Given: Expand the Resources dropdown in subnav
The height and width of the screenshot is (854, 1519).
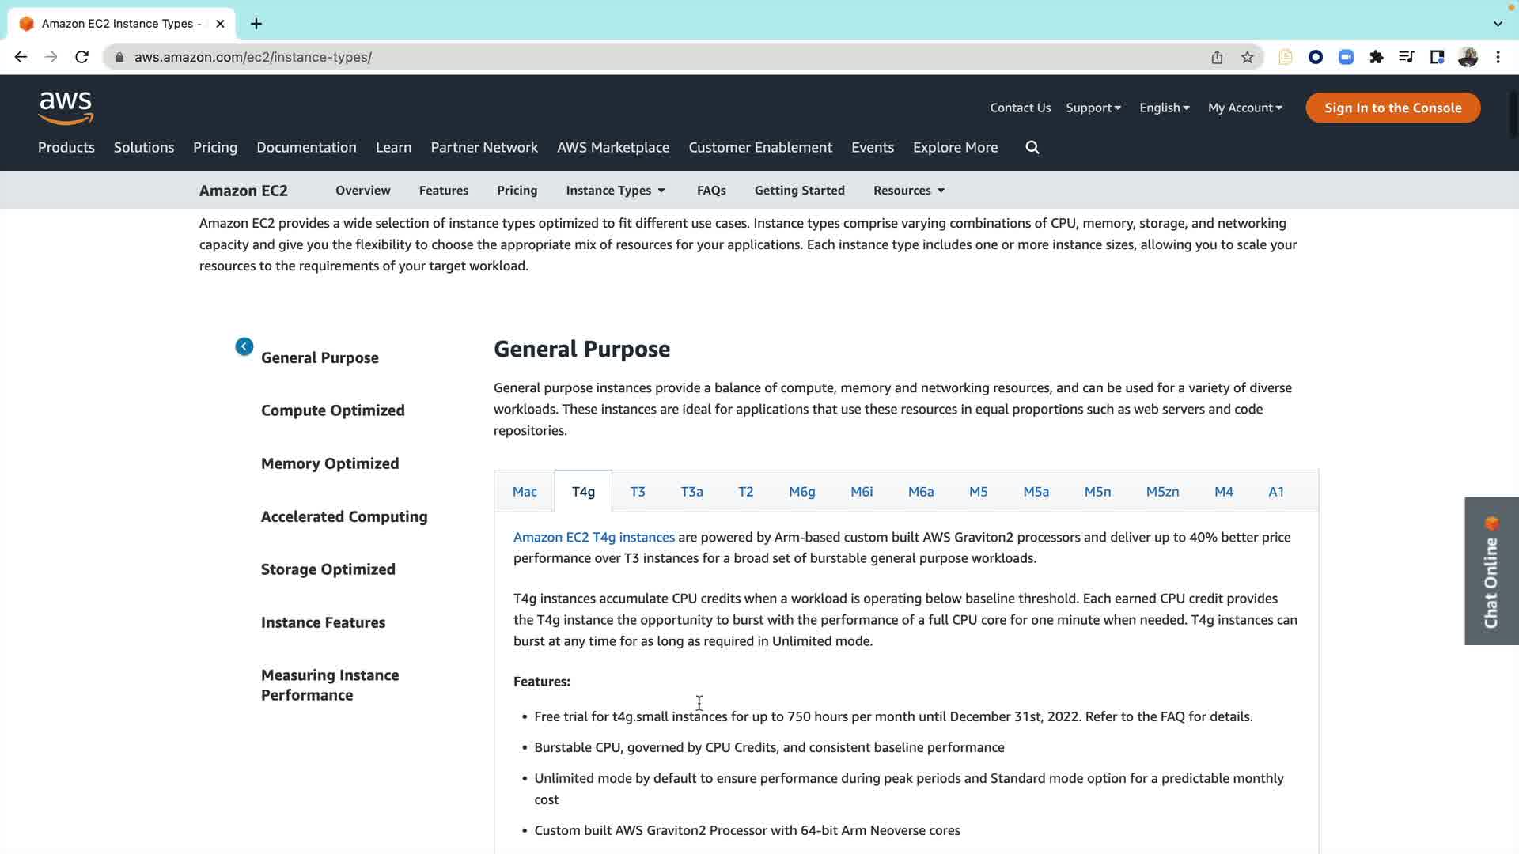Looking at the screenshot, I should [x=909, y=191].
